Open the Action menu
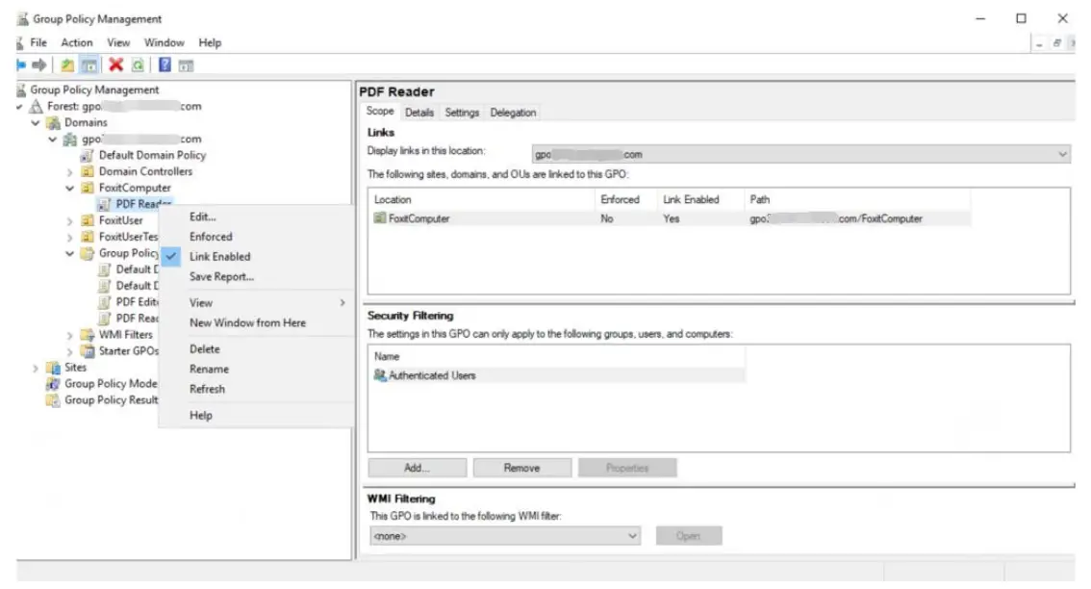This screenshot has height=589, width=1091. 77,41
